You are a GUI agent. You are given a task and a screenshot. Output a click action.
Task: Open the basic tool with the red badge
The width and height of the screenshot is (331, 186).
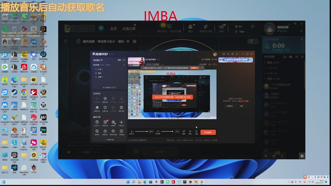tap(105, 123)
